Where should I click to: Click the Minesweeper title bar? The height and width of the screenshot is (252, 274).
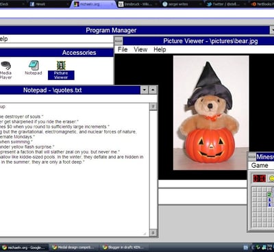(x=265, y=157)
